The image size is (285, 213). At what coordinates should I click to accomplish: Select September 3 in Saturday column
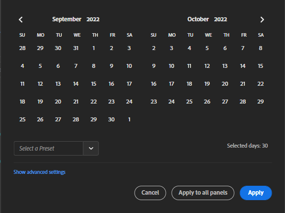[129, 48]
